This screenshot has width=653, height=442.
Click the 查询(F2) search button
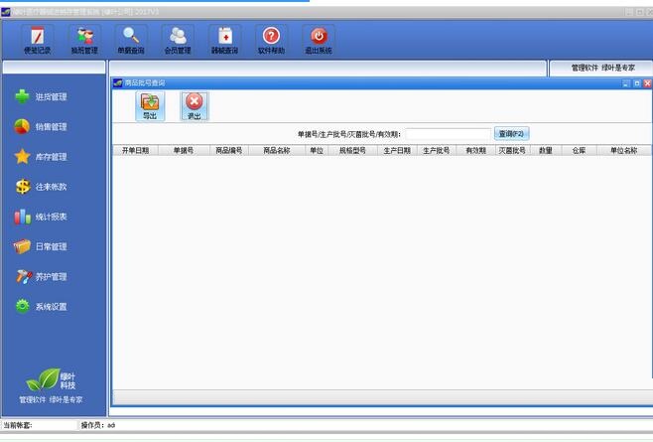[511, 134]
